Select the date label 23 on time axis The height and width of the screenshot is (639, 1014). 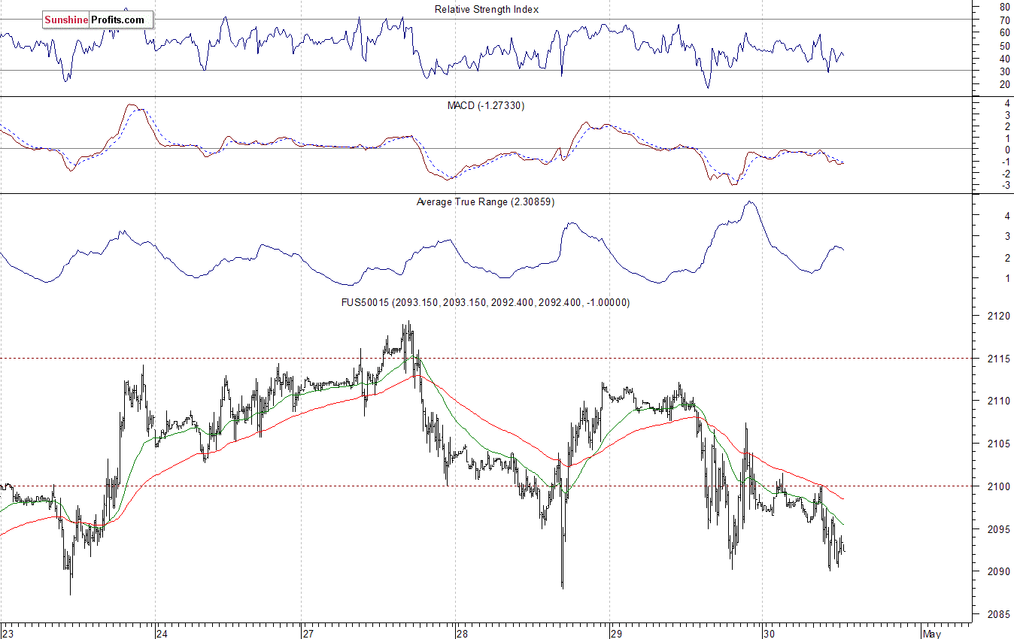pyautogui.click(x=7, y=633)
